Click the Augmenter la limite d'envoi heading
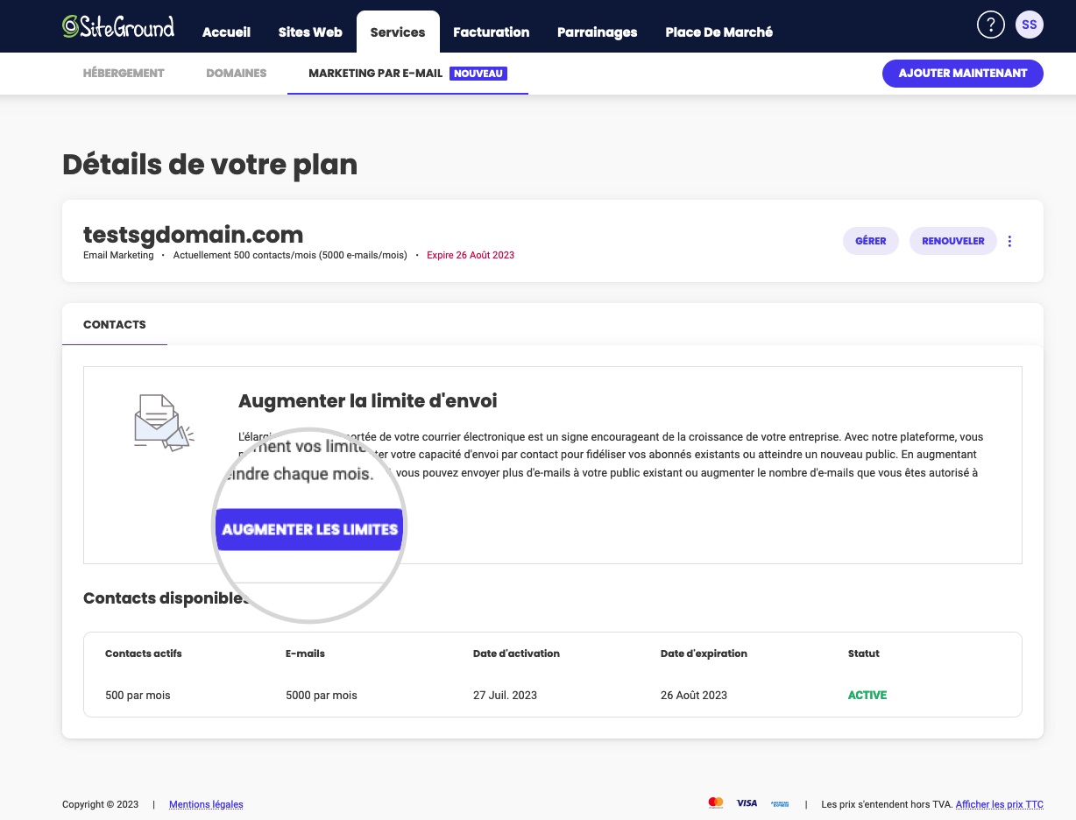The width and height of the screenshot is (1076, 820). [368, 401]
